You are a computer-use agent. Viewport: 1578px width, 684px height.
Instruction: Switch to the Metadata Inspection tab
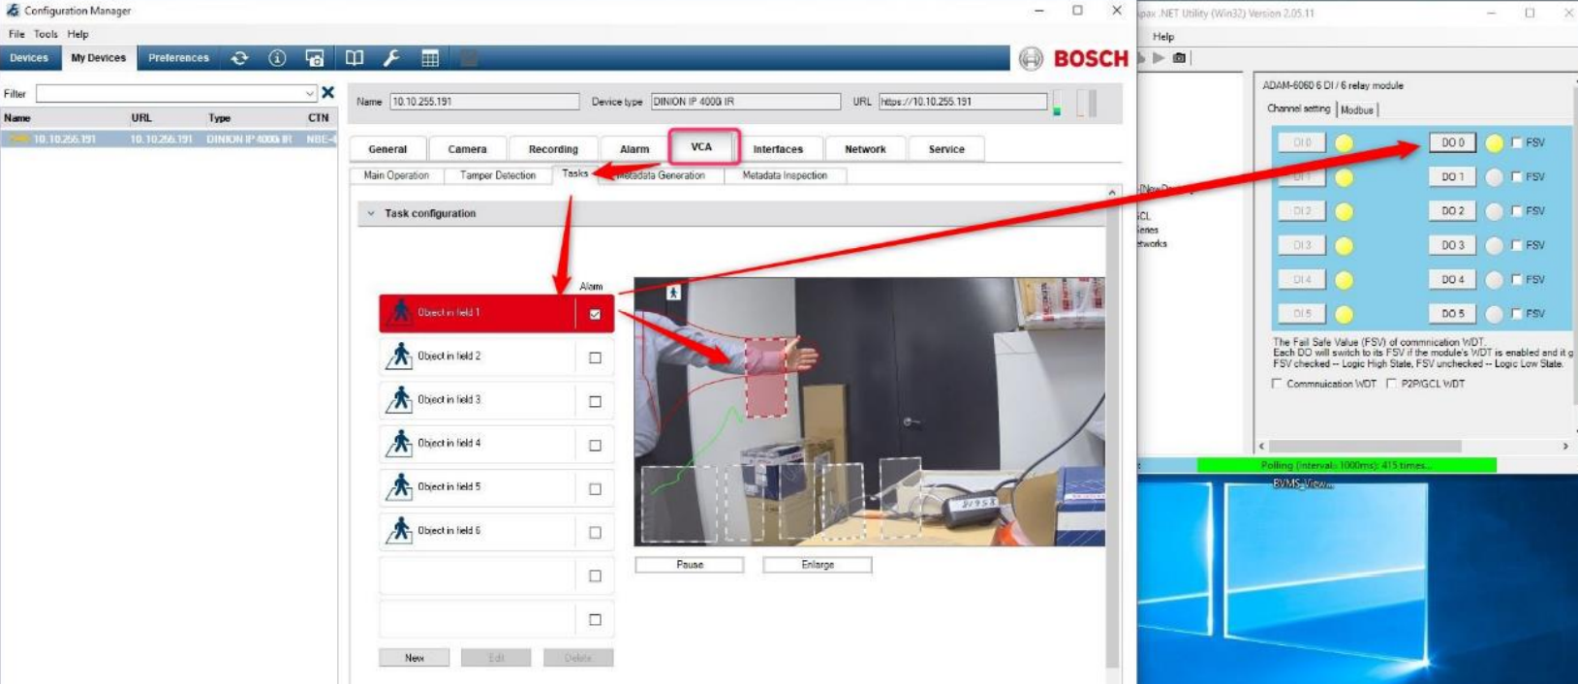click(x=784, y=175)
